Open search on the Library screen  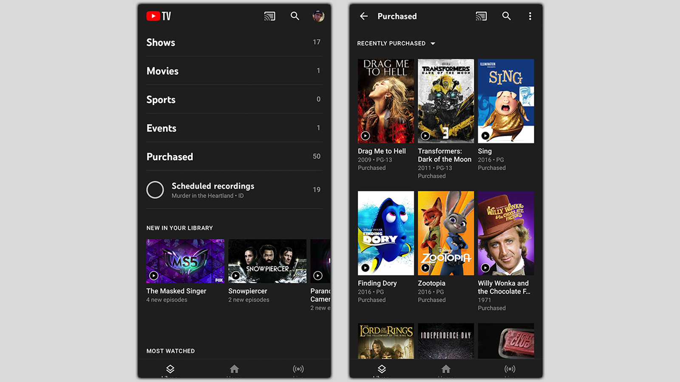295,16
